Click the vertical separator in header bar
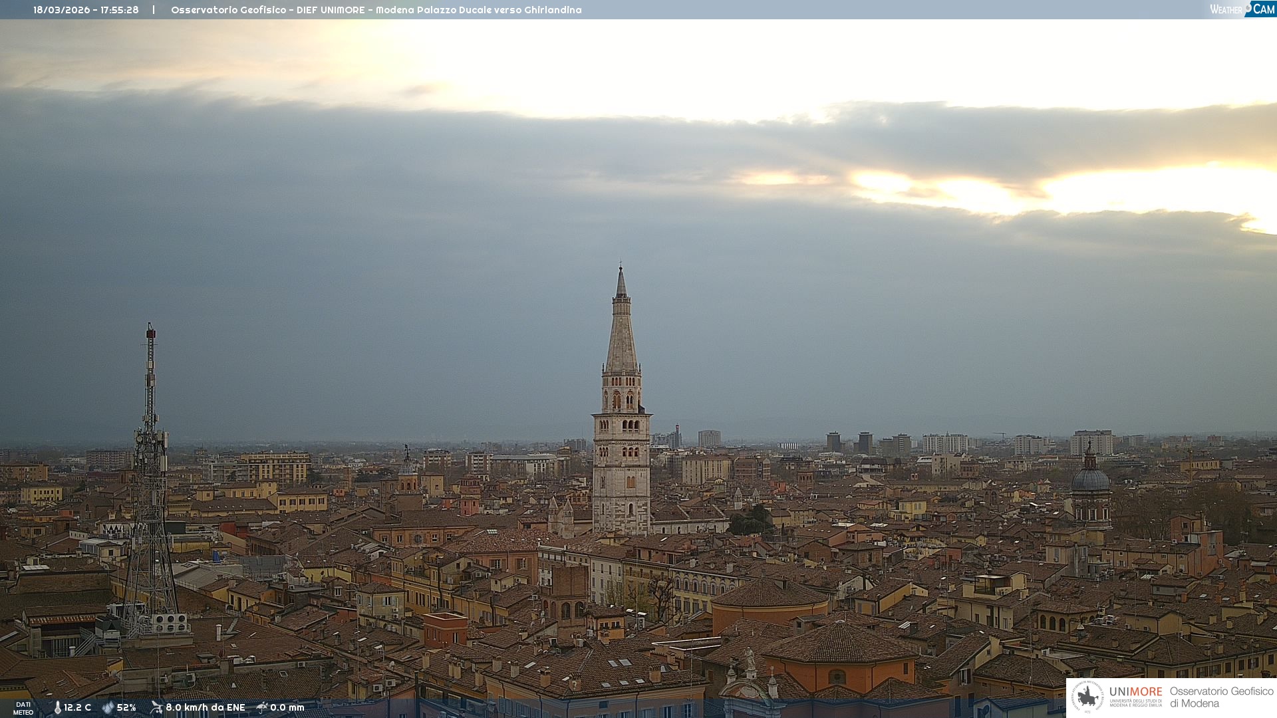Viewport: 1277px width, 718px height. [x=154, y=10]
